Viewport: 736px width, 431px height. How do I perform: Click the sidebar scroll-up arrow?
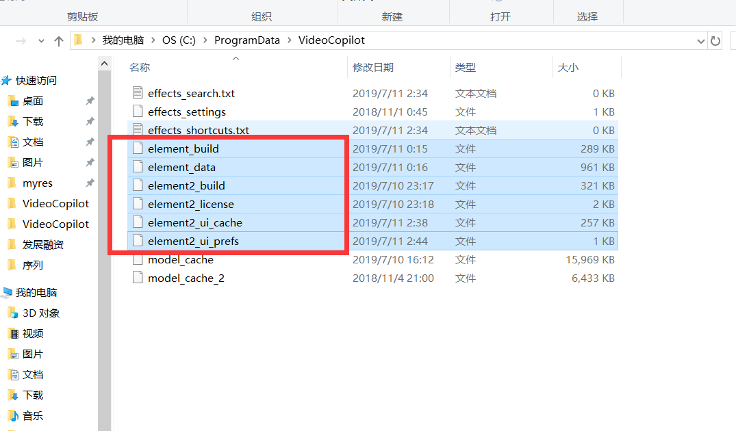[x=104, y=64]
